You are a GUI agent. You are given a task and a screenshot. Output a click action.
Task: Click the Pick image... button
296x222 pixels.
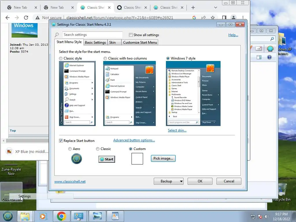pyautogui.click(x=163, y=158)
